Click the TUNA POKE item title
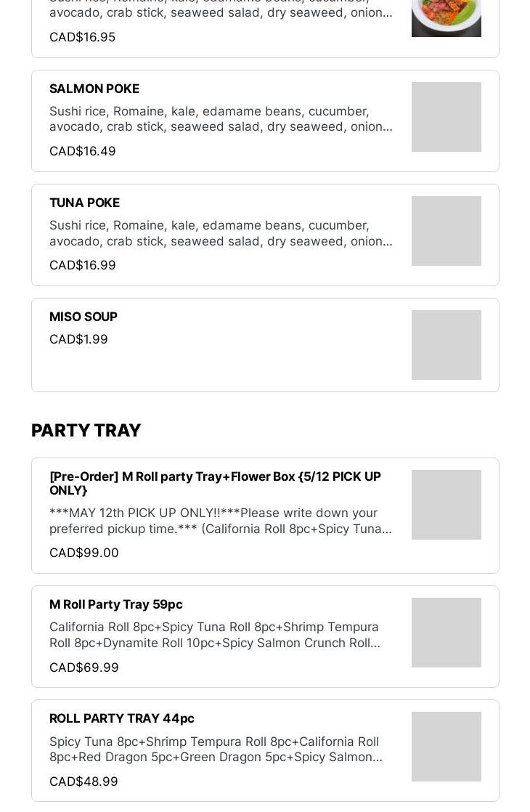 (84, 203)
